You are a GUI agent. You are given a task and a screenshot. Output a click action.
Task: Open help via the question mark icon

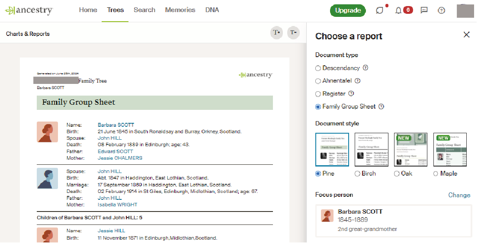coord(441,10)
